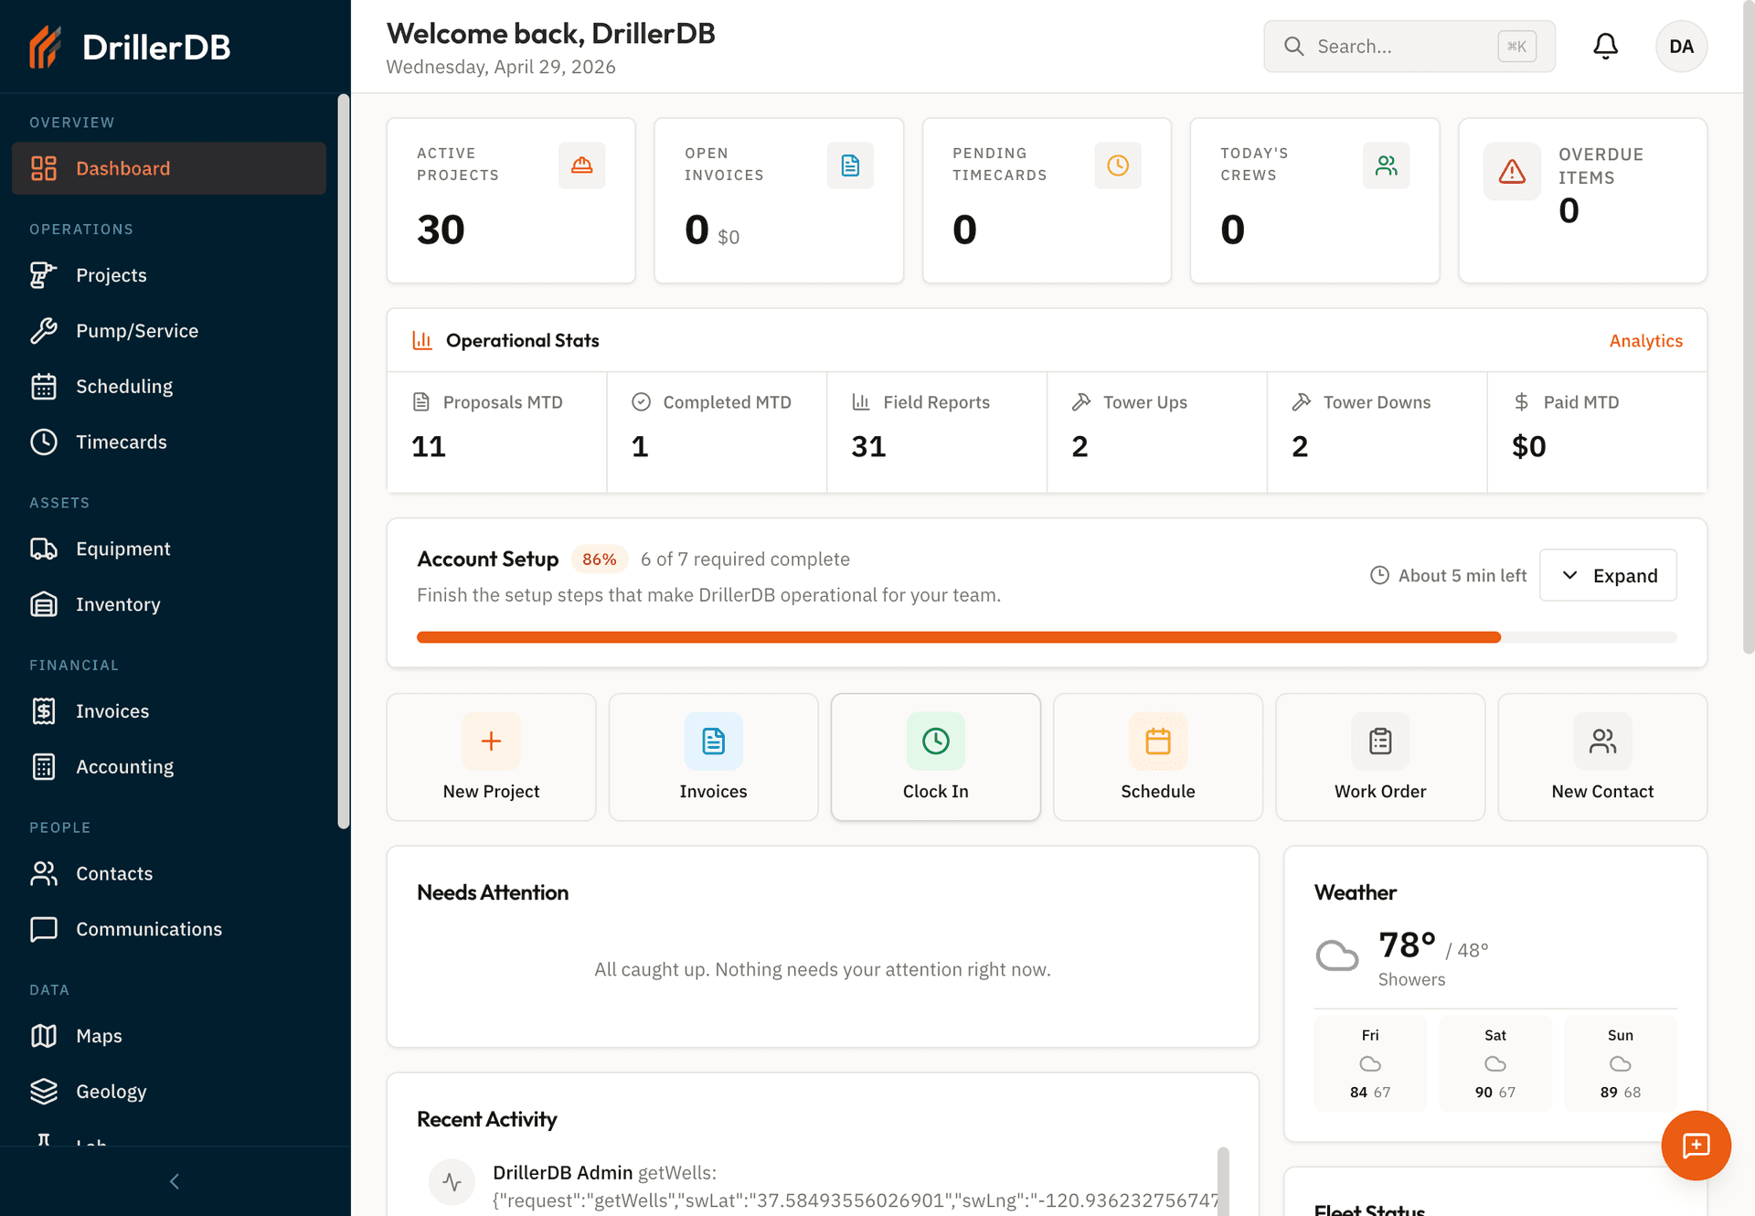Click the Invoices quick action document icon

coord(713,741)
